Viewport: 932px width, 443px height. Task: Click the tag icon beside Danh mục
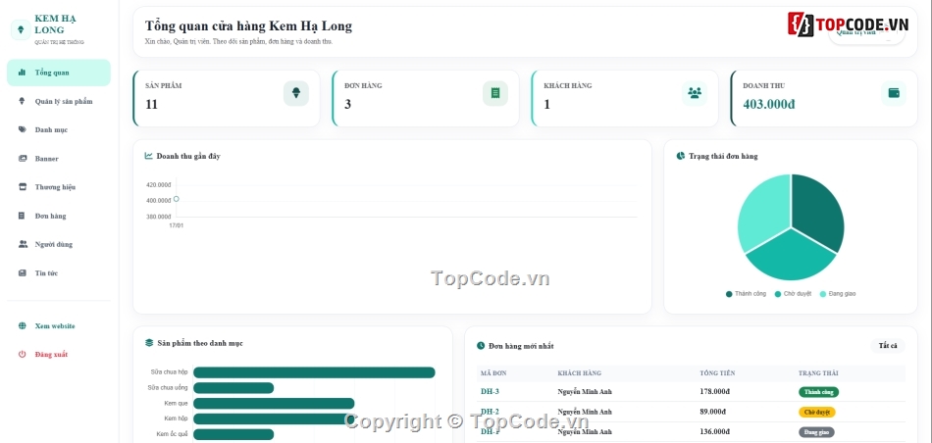point(23,129)
